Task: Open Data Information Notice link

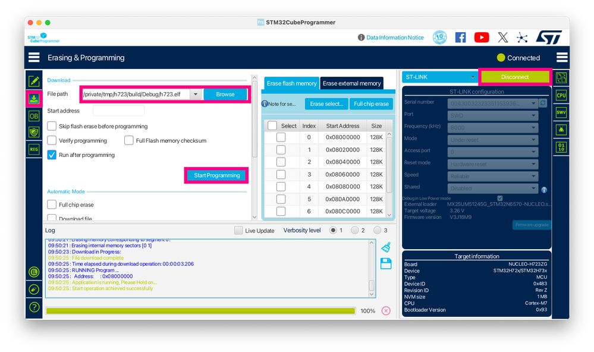Action: 395,37
